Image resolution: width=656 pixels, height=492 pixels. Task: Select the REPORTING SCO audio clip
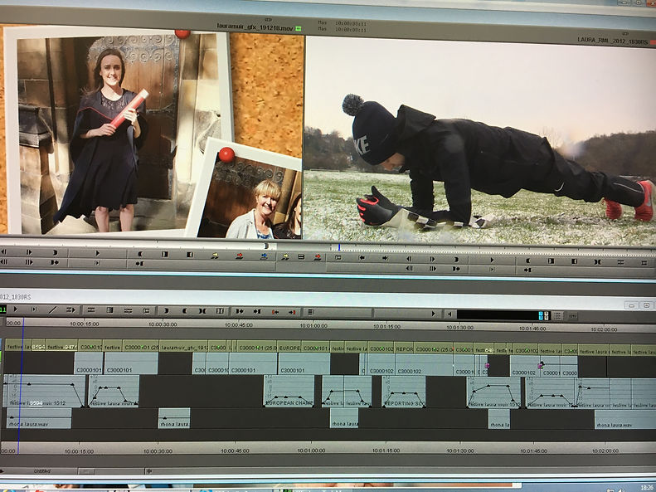coord(404,392)
